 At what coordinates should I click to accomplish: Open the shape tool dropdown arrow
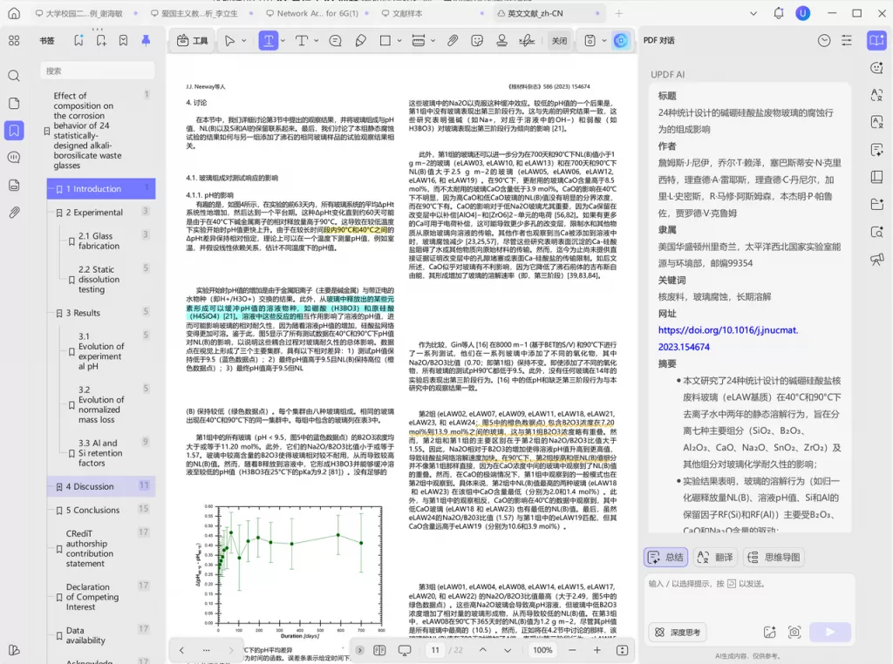tap(400, 40)
